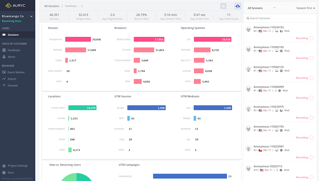Open the Event Marker menu item
Viewport: 319px width, 181px height.
coord(16,72)
